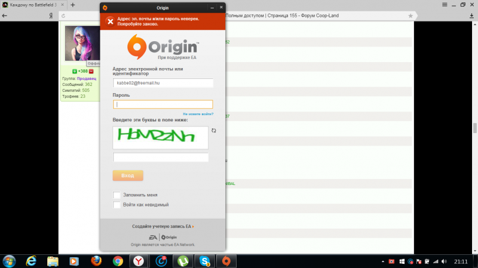
Task: Launch Internet Explorer from the taskbar
Action: (31, 261)
